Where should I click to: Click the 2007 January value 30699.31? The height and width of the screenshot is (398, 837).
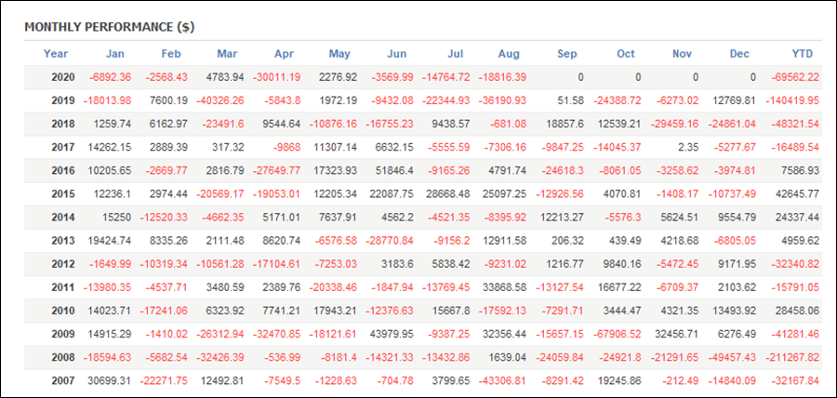[x=109, y=381]
